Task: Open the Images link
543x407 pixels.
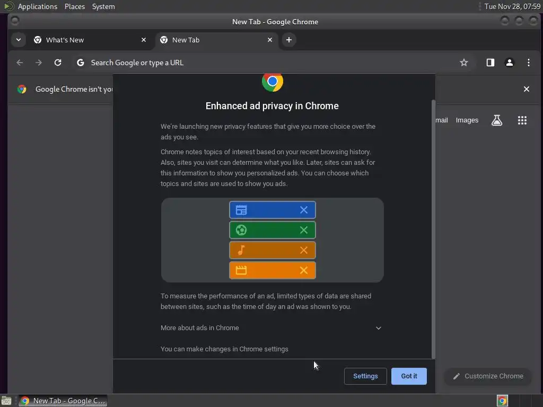Action: 467,120
